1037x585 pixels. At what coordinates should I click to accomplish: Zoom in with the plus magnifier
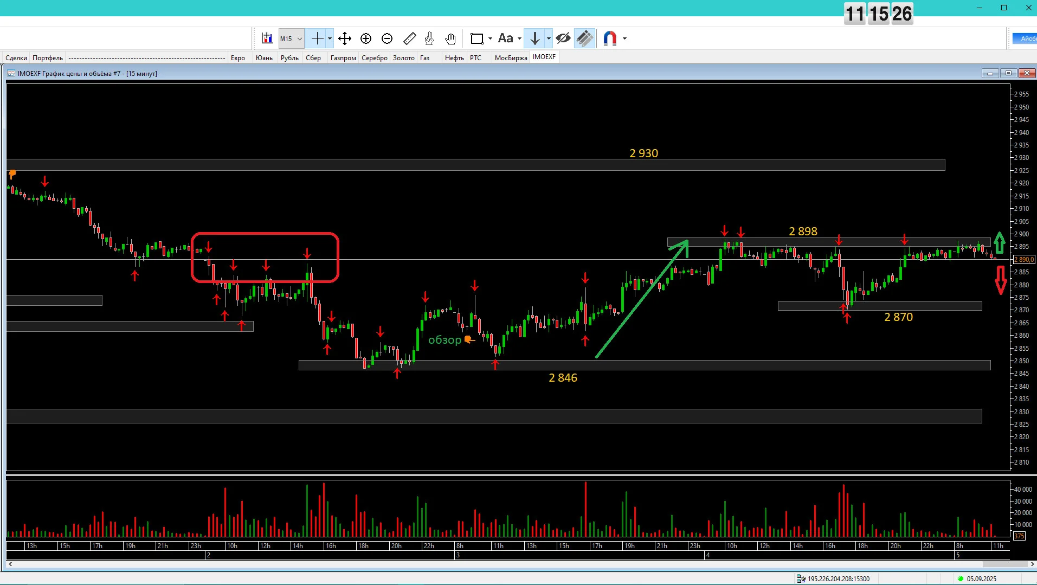tap(366, 38)
